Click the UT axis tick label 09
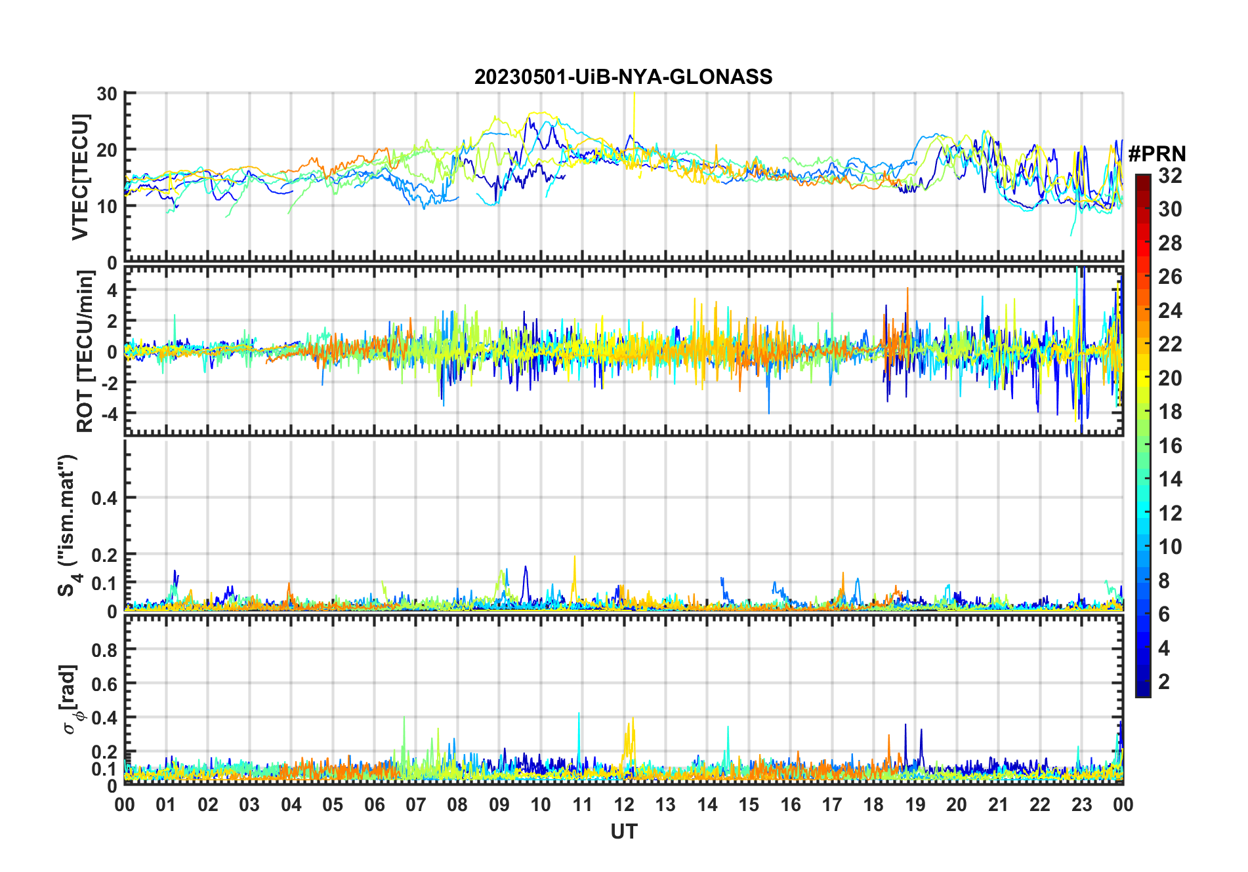The width and height of the screenshot is (1248, 872). click(499, 804)
